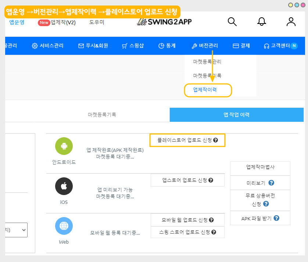Switch to the 마켓등록기록 tab

(x=102, y=115)
